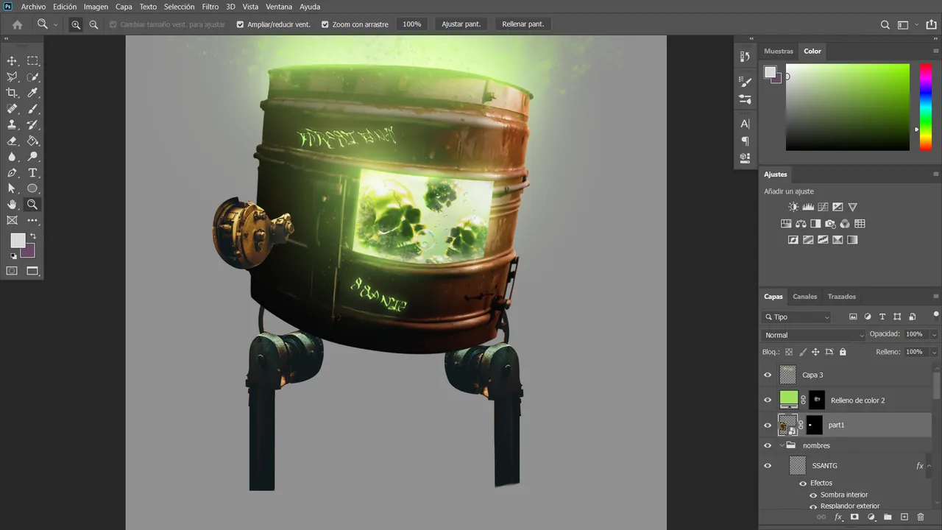The width and height of the screenshot is (942, 530).
Task: Toggle visibility of the nombres group
Action: [768, 445]
